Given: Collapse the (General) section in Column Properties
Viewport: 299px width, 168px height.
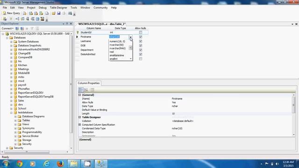Looking at the screenshot, I should coord(80,95).
